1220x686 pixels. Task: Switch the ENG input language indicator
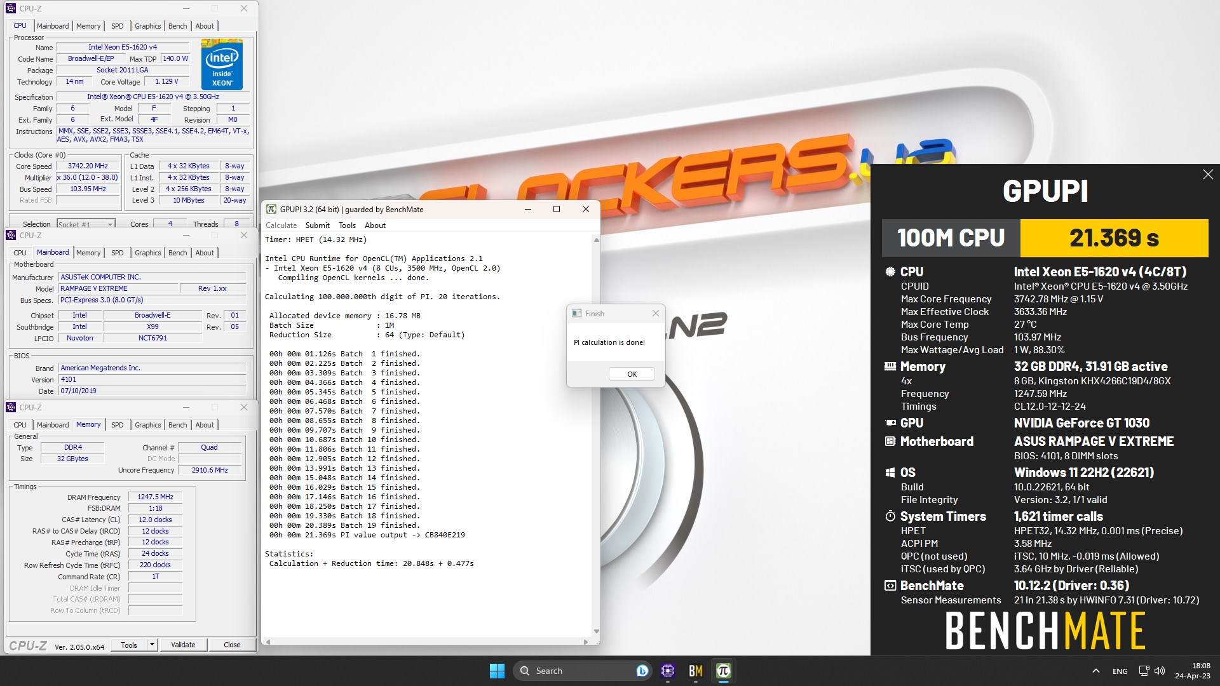1120,671
